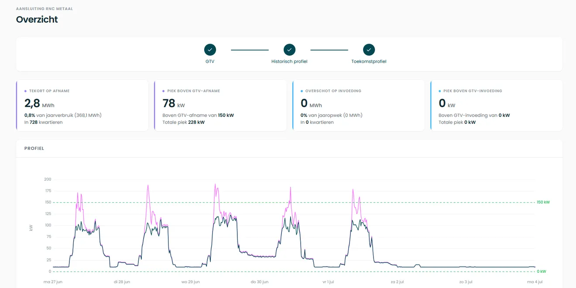The image size is (576, 288).
Task: Select the 'Totale piek 0 kW' line
Action: coord(457,122)
